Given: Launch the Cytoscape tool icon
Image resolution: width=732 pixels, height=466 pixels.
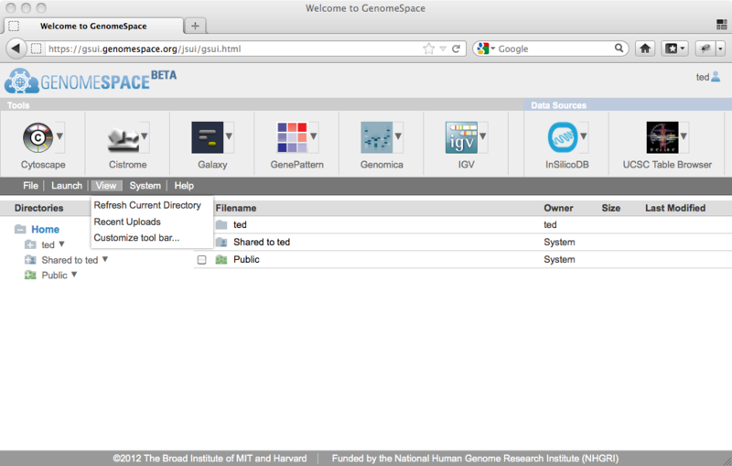Looking at the screenshot, I should (38, 137).
